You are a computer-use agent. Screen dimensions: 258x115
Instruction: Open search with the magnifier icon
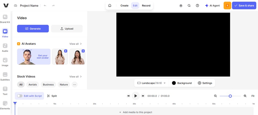(x=189, y=6)
